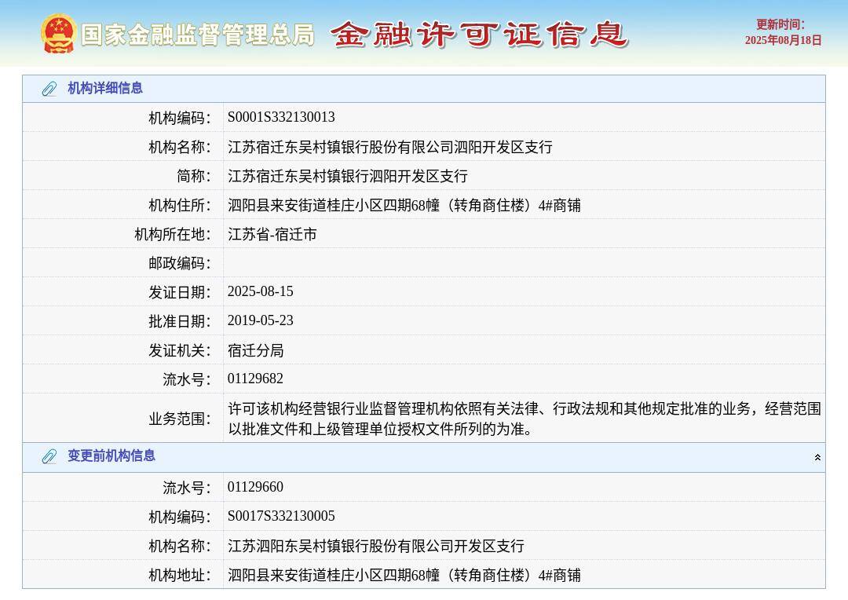The width and height of the screenshot is (848, 600).
Task: Collapse the 变更前机构信息 section using the double chevron
Action: point(817,458)
